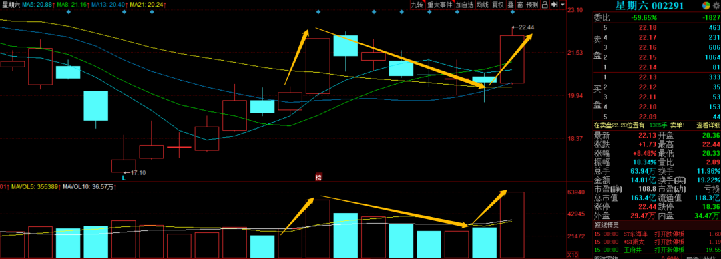Toggle the chart lock icon

pyautogui.click(x=545, y=5)
